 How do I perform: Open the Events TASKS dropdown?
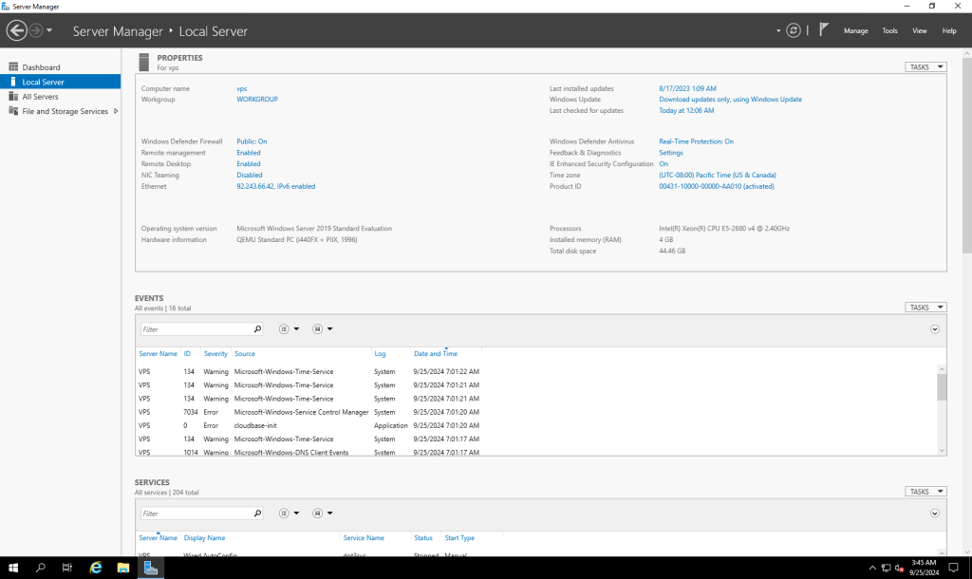click(925, 308)
